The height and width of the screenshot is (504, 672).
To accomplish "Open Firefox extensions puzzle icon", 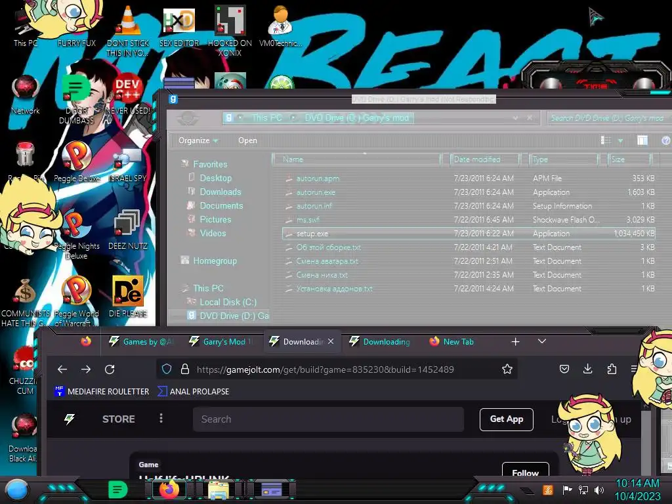I will click(x=612, y=369).
